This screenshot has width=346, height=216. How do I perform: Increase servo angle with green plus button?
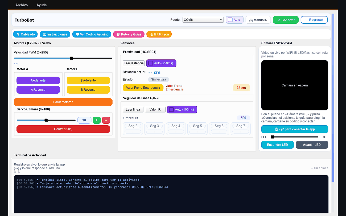click(97, 120)
